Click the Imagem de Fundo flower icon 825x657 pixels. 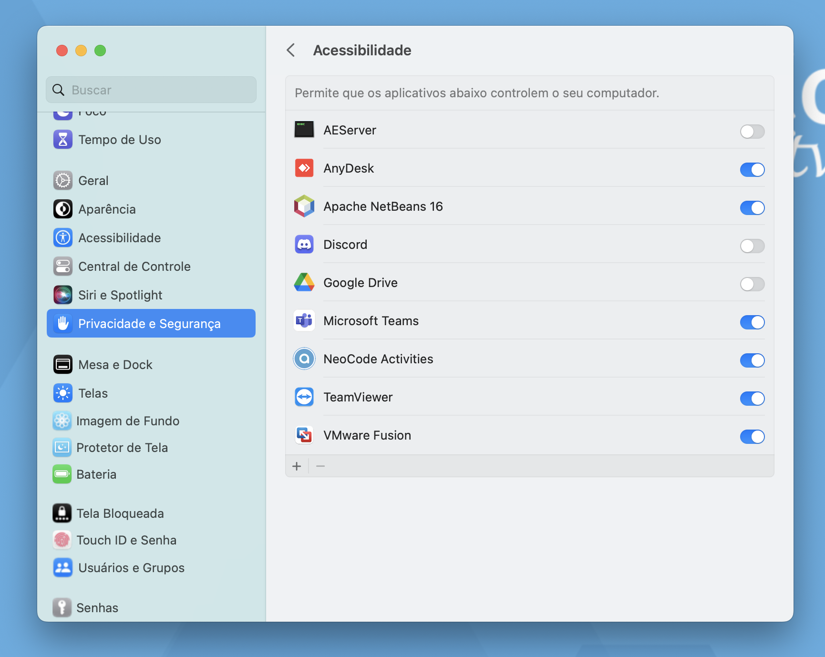click(62, 421)
